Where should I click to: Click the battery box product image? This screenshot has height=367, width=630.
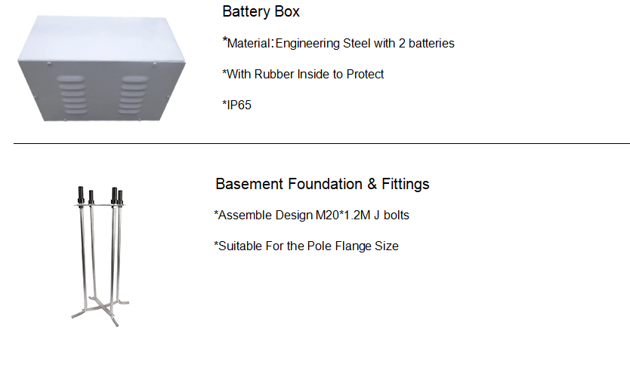coord(101,69)
